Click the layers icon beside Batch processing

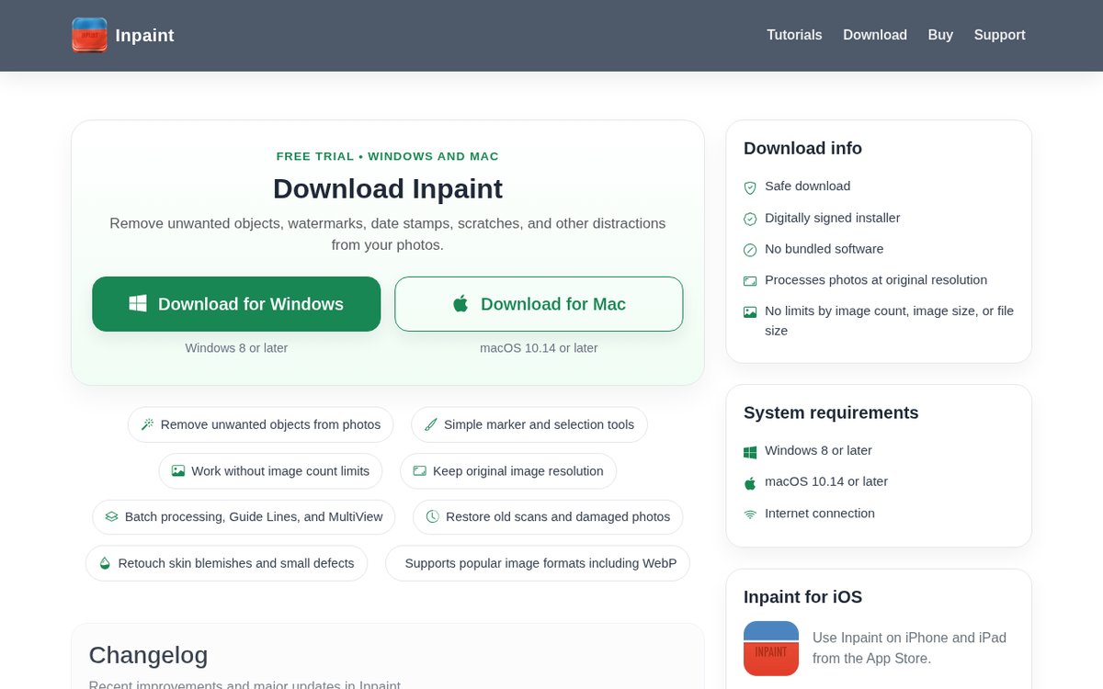(x=111, y=517)
